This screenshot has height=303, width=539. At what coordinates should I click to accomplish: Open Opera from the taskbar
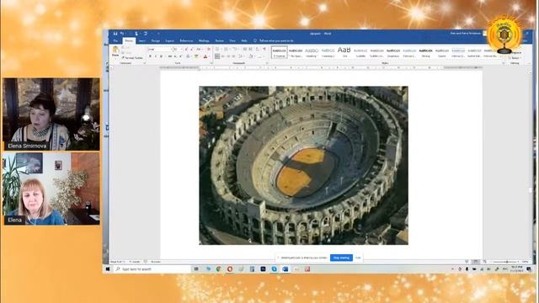[x=230, y=269]
